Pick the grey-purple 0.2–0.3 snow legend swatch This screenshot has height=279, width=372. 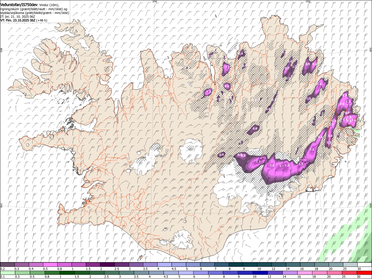[x=8, y=265]
